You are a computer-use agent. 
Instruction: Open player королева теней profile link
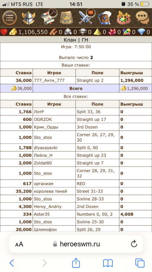(50, 191)
